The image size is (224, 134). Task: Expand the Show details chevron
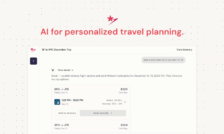point(73,70)
